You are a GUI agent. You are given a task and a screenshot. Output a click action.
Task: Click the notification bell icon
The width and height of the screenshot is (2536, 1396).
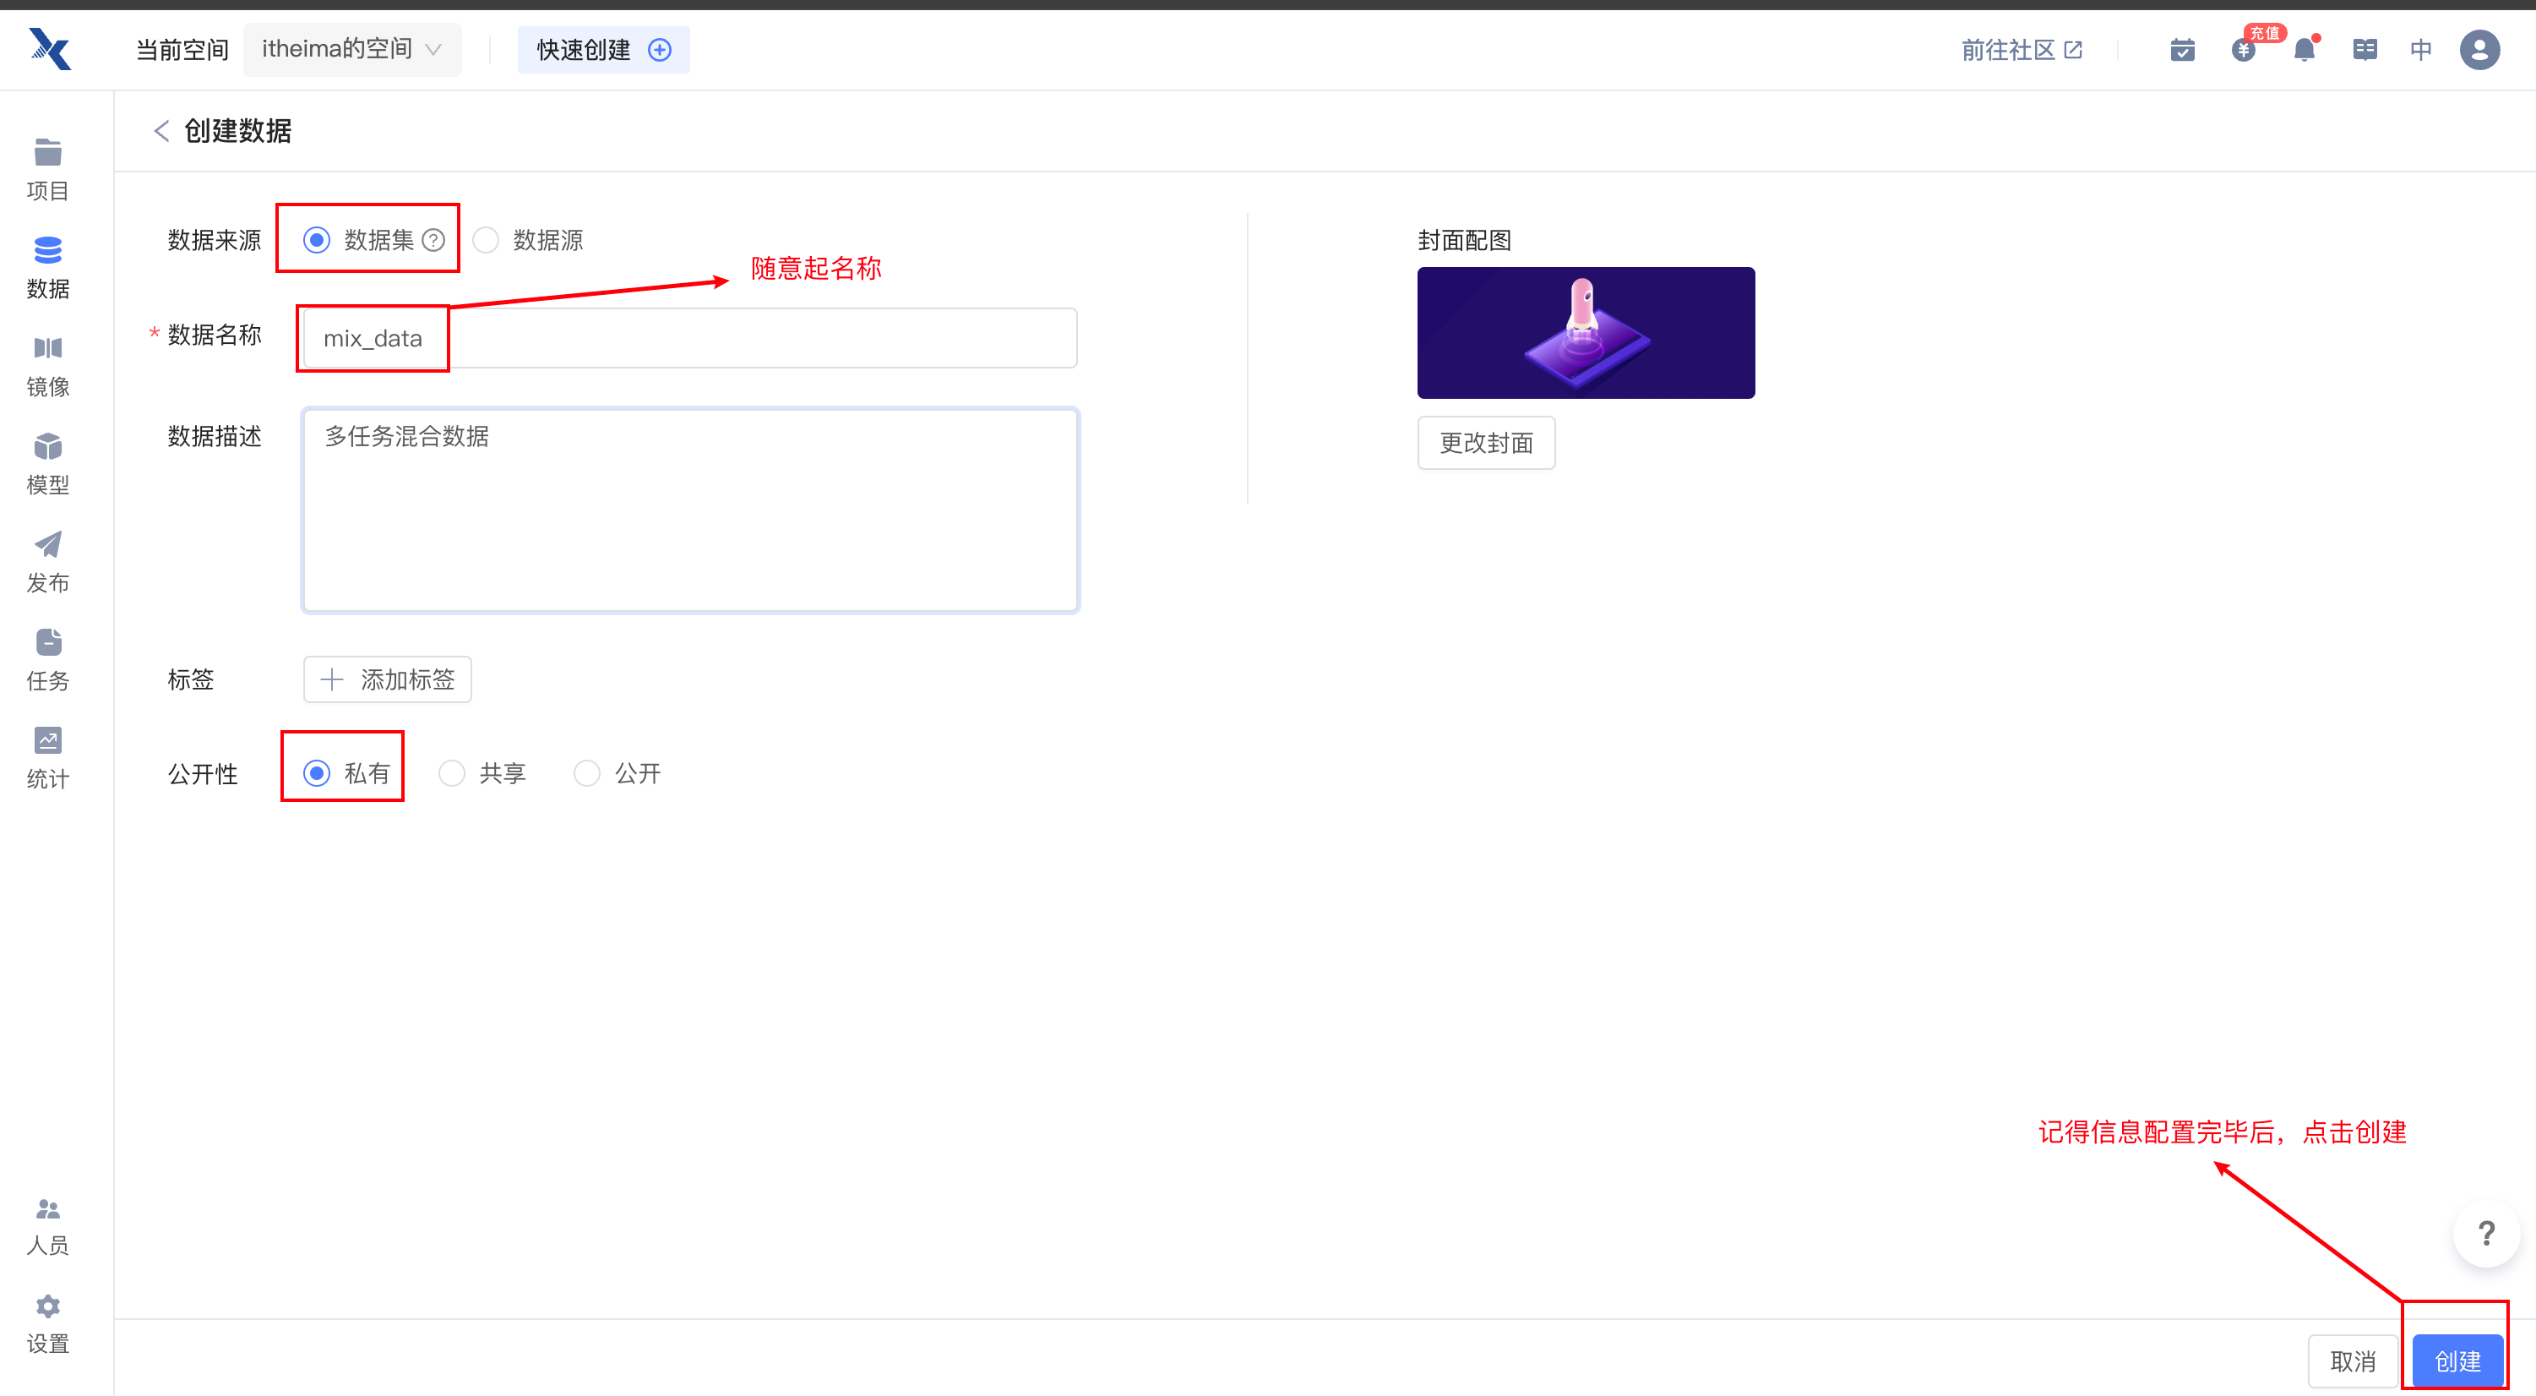(x=2304, y=49)
